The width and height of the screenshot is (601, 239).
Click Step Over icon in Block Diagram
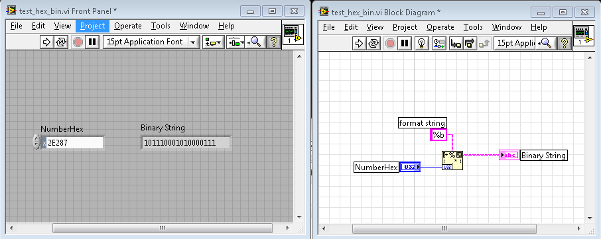coord(470,43)
